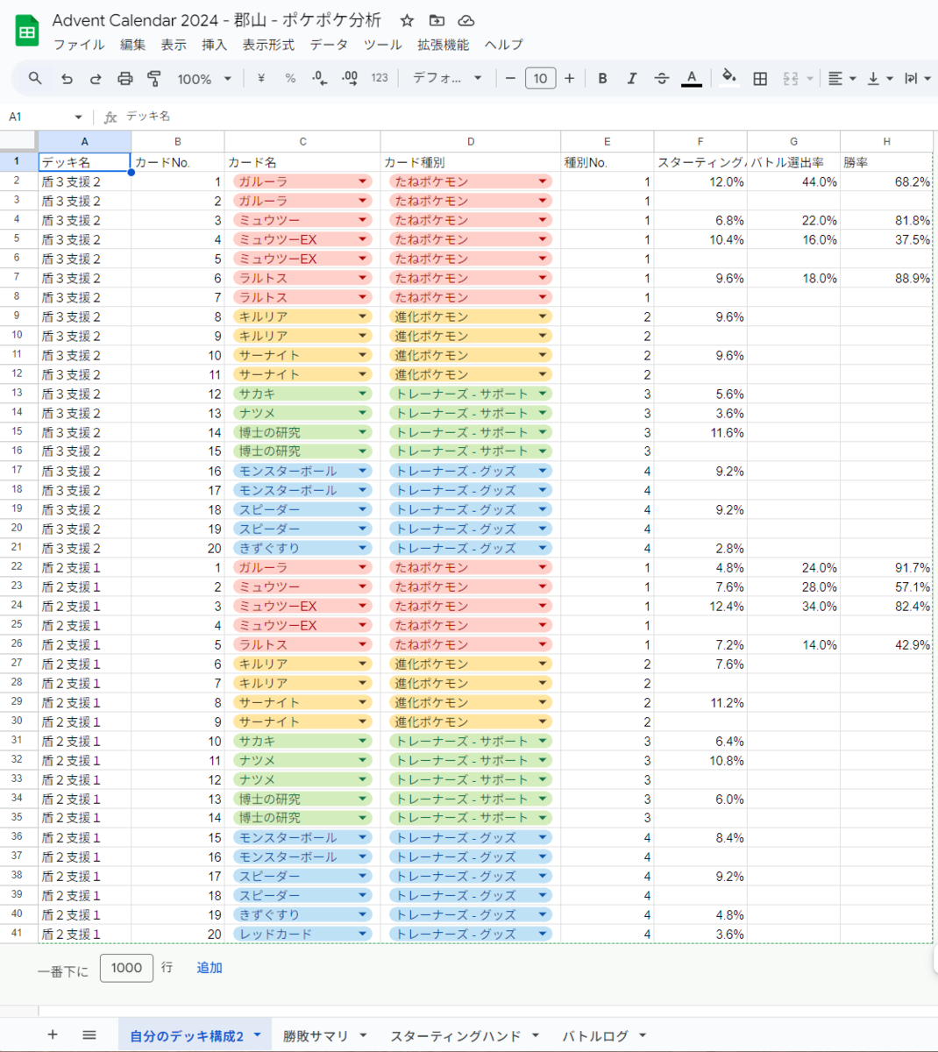Open text wrapping dropdown
Viewport: 938px width, 1052px height.
(917, 79)
